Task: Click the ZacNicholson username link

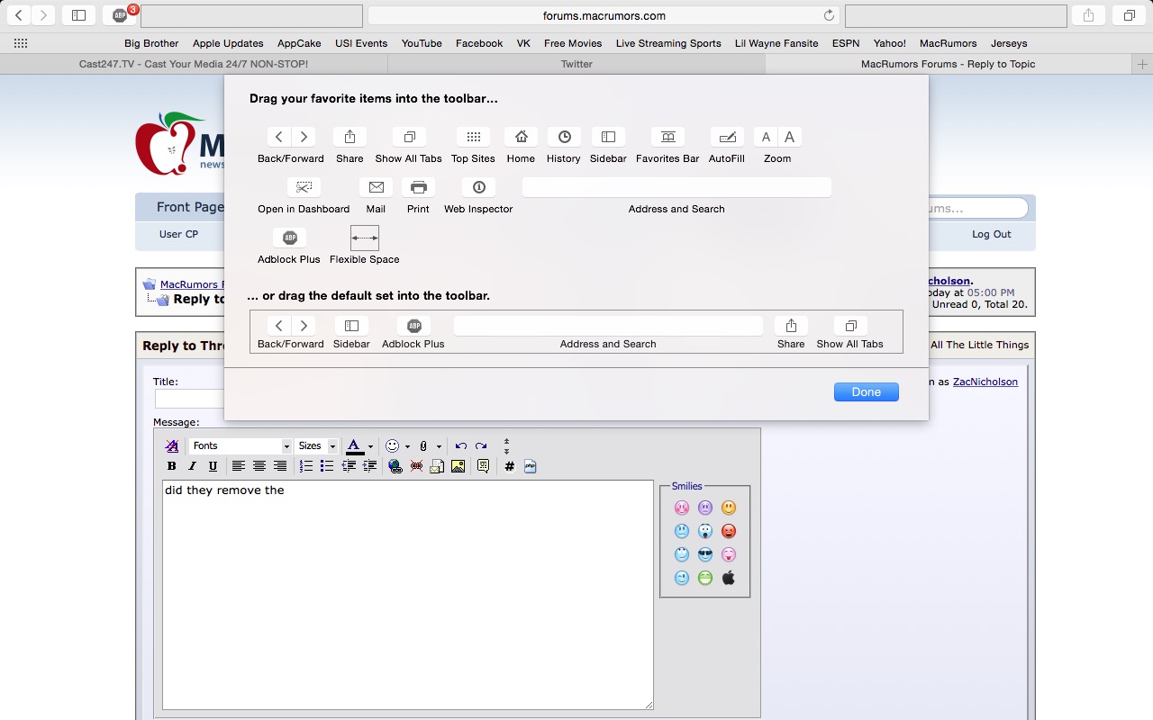Action: (985, 382)
